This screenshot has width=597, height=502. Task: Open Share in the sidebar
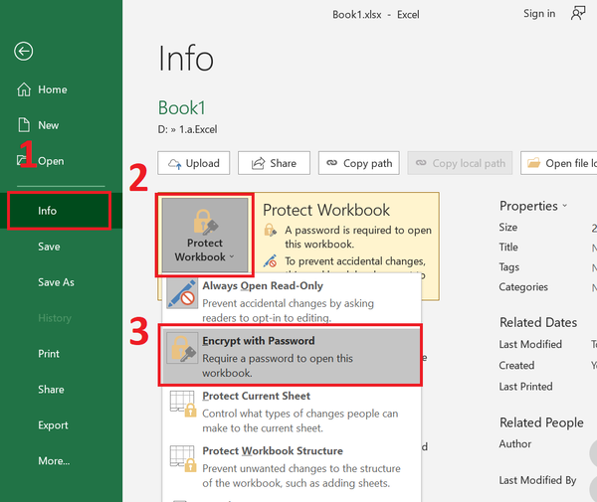pos(61,390)
